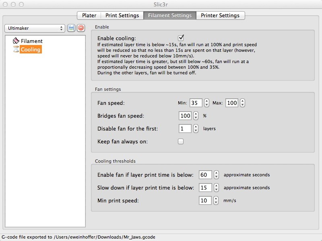Click the Cooling hourglass icon in the sidebar
Viewport: 322px width, 241px height.
pyautogui.click(x=16, y=49)
